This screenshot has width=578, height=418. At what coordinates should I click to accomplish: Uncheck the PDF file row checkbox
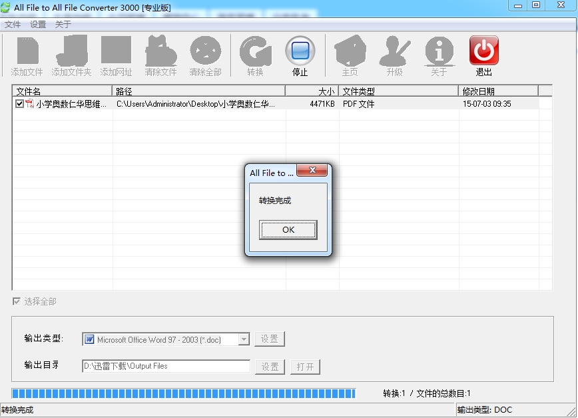[x=19, y=104]
